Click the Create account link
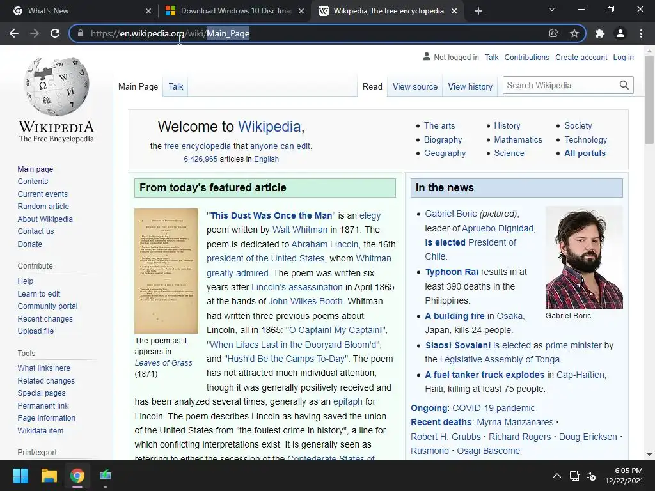The height and width of the screenshot is (491, 655). (x=581, y=57)
